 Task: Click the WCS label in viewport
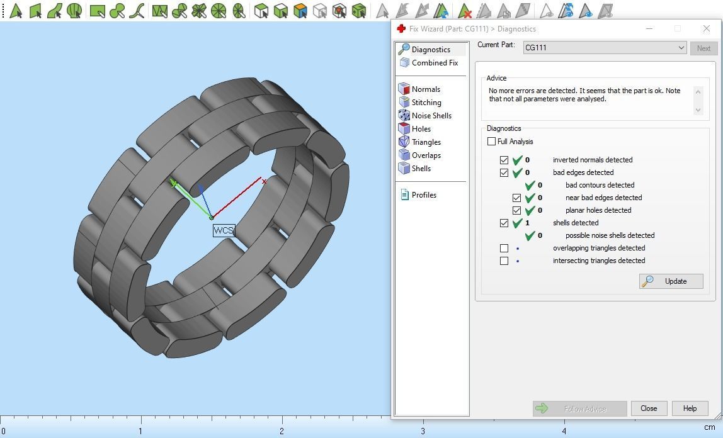[224, 230]
